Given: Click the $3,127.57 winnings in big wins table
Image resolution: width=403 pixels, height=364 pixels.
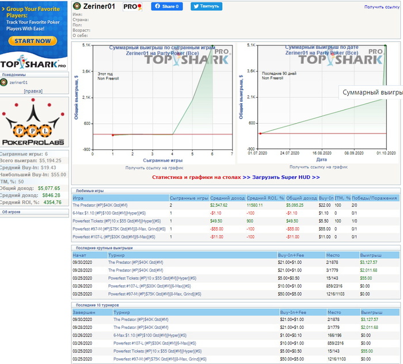Looking at the screenshot, I should [x=368, y=263].
